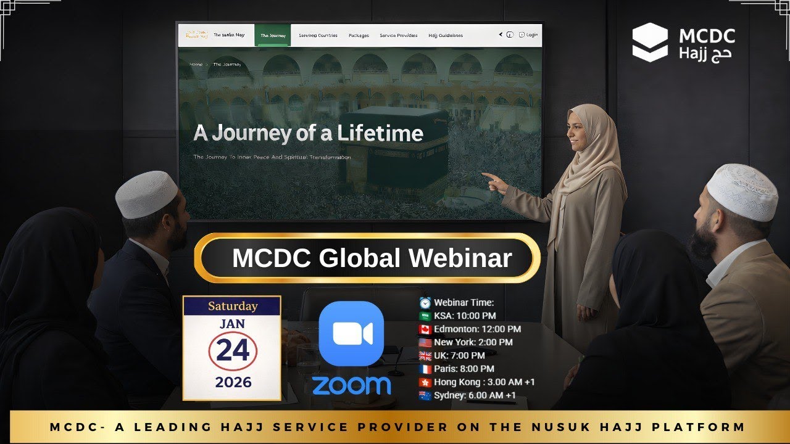Click the Saturday header on the calendar
Image resolution: width=790 pixels, height=444 pixels.
[x=233, y=306]
